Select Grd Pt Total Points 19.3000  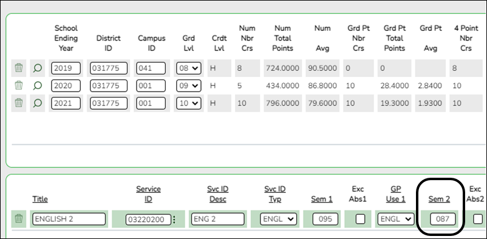pyautogui.click(x=395, y=103)
